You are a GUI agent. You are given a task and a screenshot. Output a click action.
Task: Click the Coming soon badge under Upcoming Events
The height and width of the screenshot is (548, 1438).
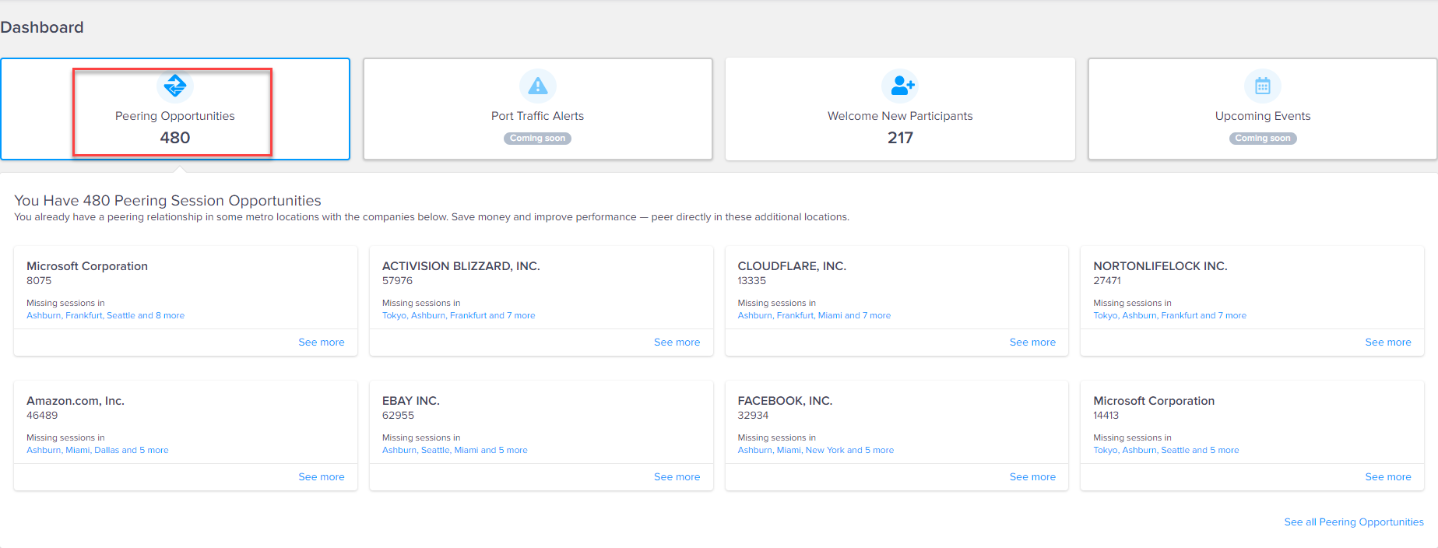tap(1263, 139)
